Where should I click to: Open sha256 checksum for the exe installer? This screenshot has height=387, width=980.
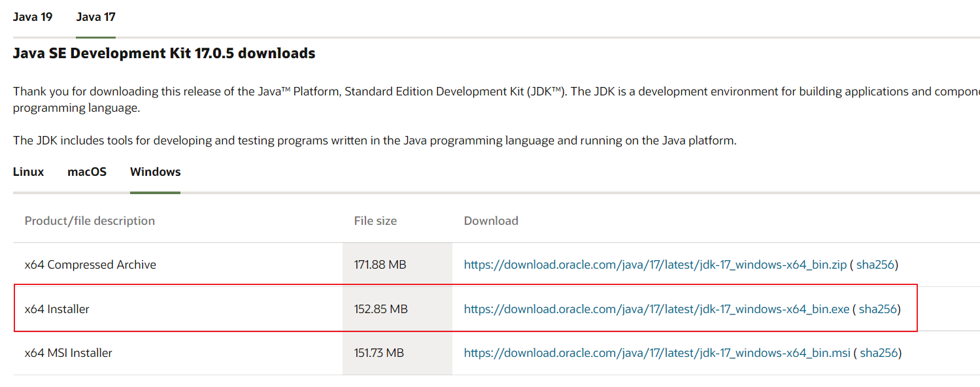click(878, 309)
